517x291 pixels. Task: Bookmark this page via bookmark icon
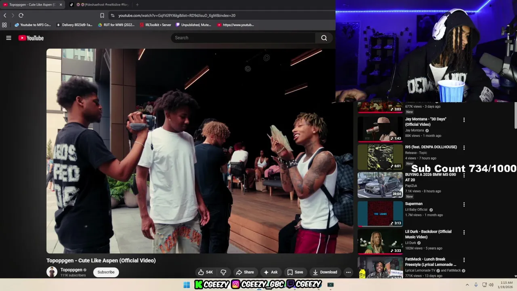coord(102,15)
